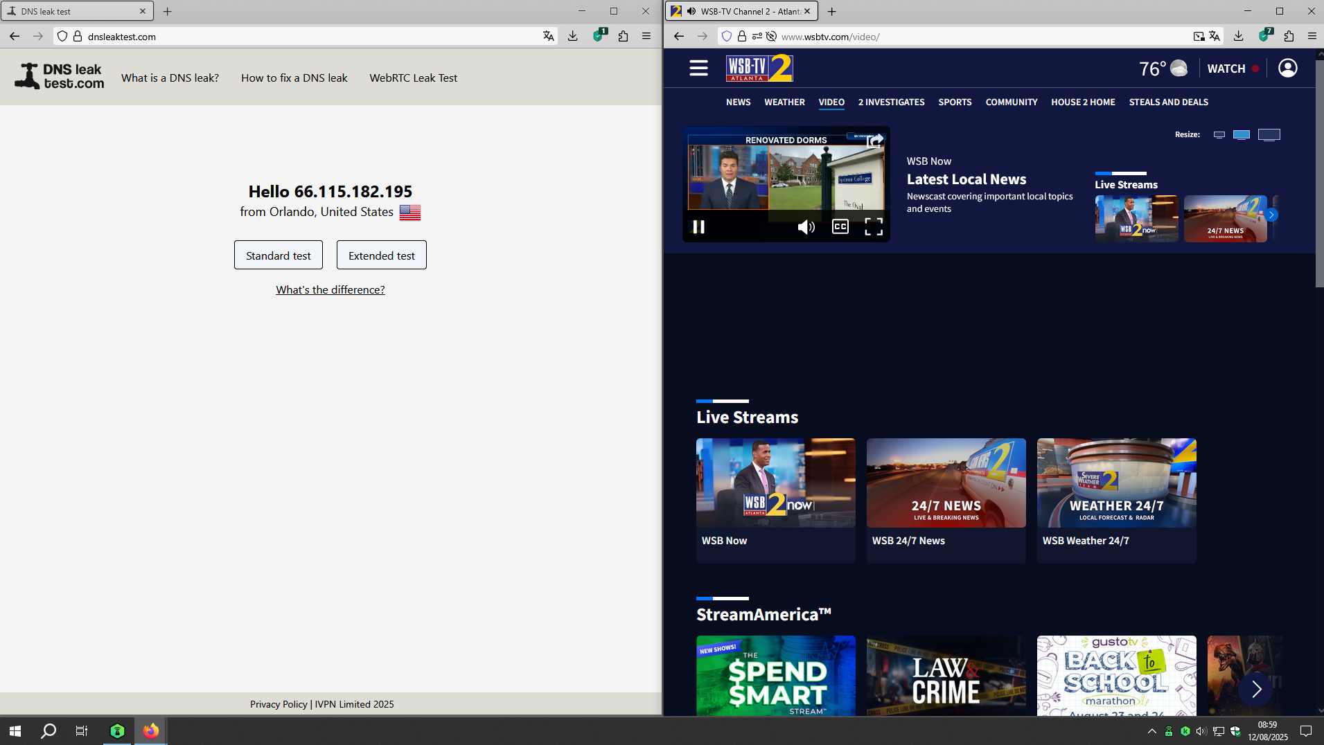
Task: Open Firefox application menu in WSB-TV window
Action: point(1312,37)
